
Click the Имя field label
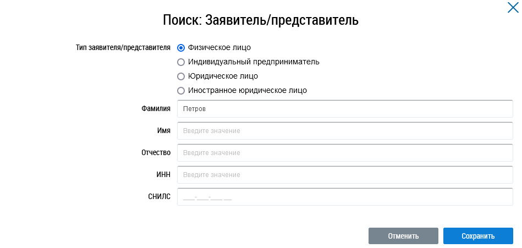tap(163, 131)
